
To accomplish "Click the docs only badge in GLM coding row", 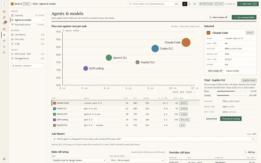I will [184, 120].
